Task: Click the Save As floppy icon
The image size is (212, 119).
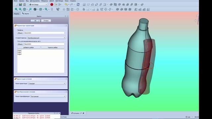Action: tap(24, 4)
